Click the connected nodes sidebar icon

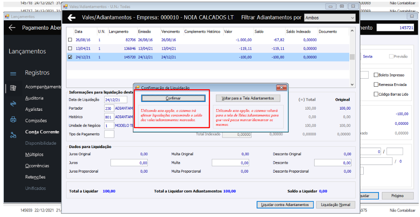pyautogui.click(x=13, y=135)
